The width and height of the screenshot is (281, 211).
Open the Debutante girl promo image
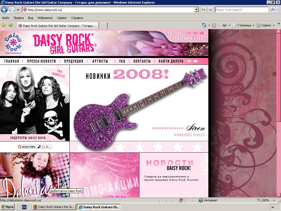coord(35,175)
